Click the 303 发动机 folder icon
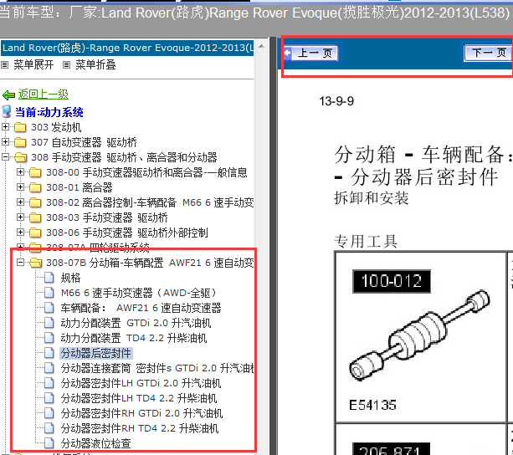 pyautogui.click(x=20, y=127)
